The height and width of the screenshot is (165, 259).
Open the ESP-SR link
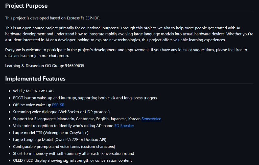58,105
